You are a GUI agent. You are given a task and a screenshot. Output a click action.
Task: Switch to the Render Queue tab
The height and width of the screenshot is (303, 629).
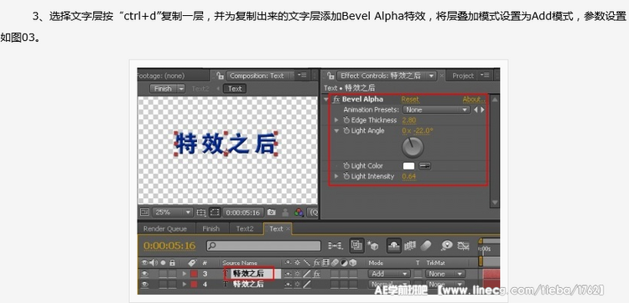coord(165,229)
